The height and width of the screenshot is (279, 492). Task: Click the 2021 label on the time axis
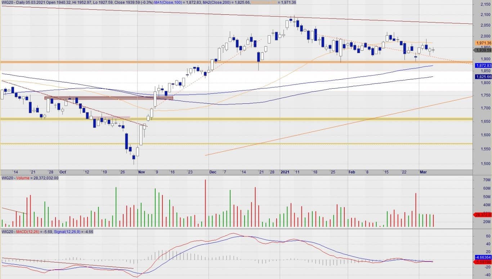pyautogui.click(x=285, y=172)
